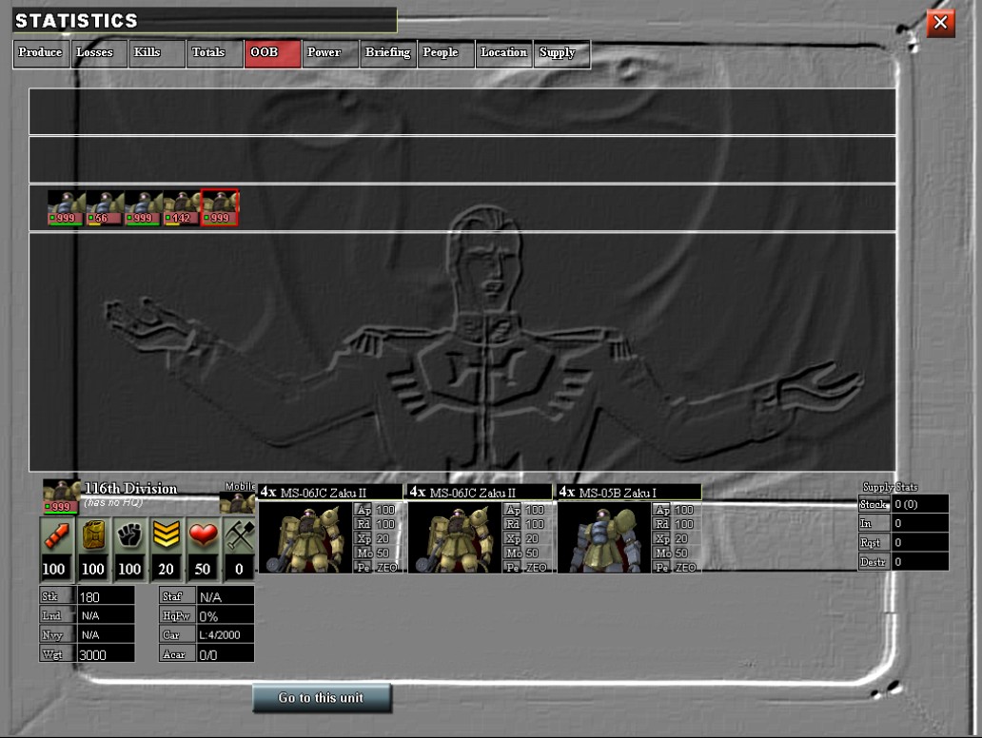Switch to the Losses tab
The image size is (982, 738).
[x=98, y=53]
